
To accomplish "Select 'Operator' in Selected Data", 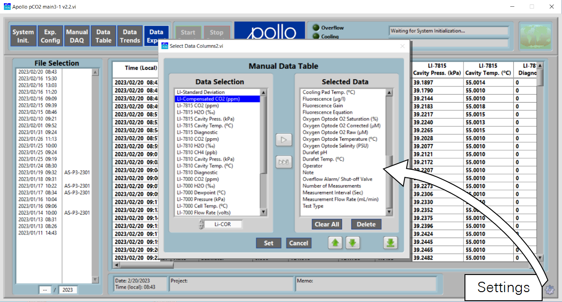I will (x=344, y=166).
